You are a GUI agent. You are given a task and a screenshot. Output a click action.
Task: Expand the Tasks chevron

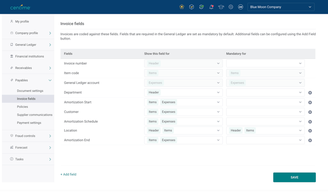click(x=50, y=159)
